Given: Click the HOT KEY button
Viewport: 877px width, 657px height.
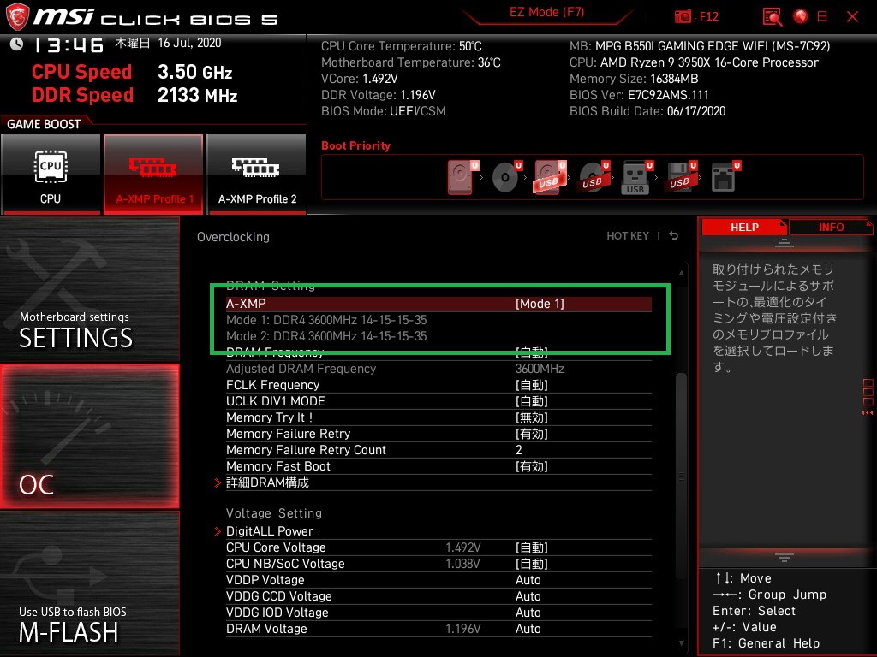Looking at the screenshot, I should (x=628, y=236).
